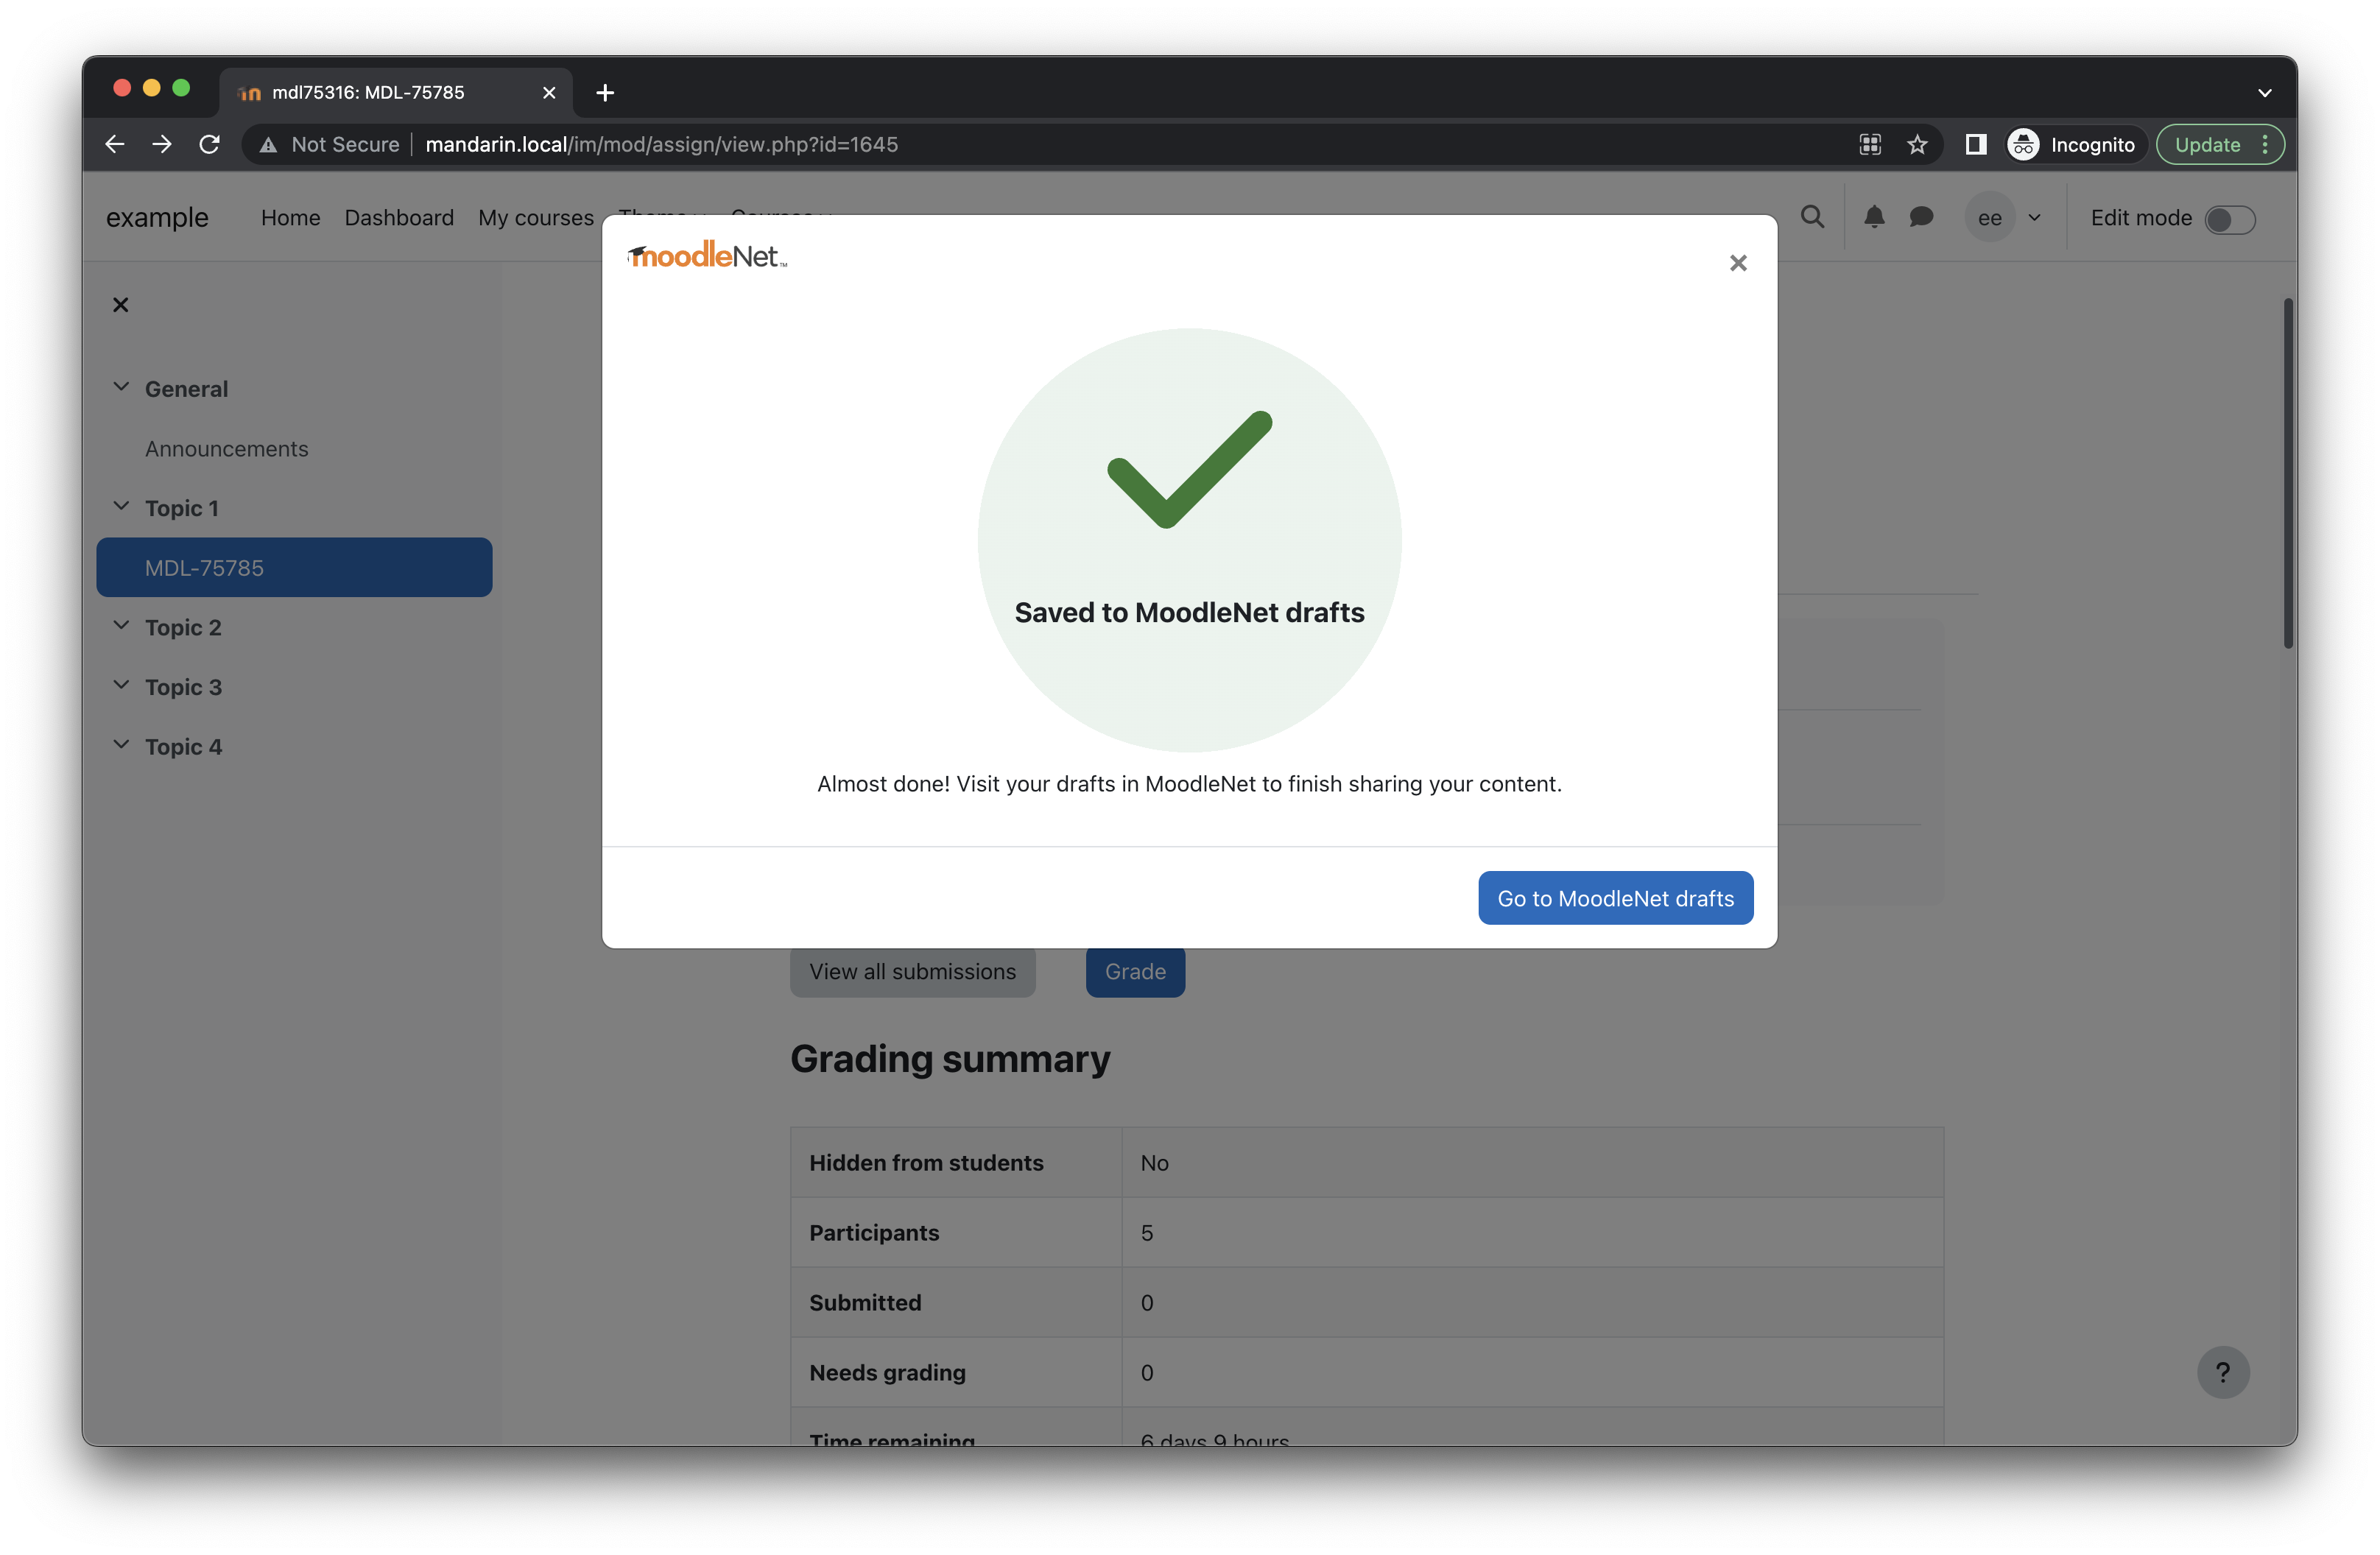
Task: Click the green checkmark success icon
Action: tap(1189, 470)
